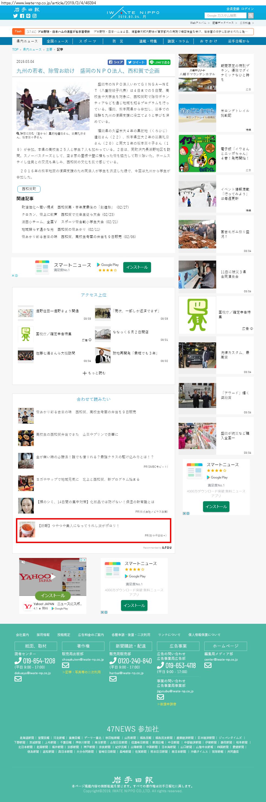Click envelope icon under dokusya email
Screen dimensions: 266x802
coord(18,679)
